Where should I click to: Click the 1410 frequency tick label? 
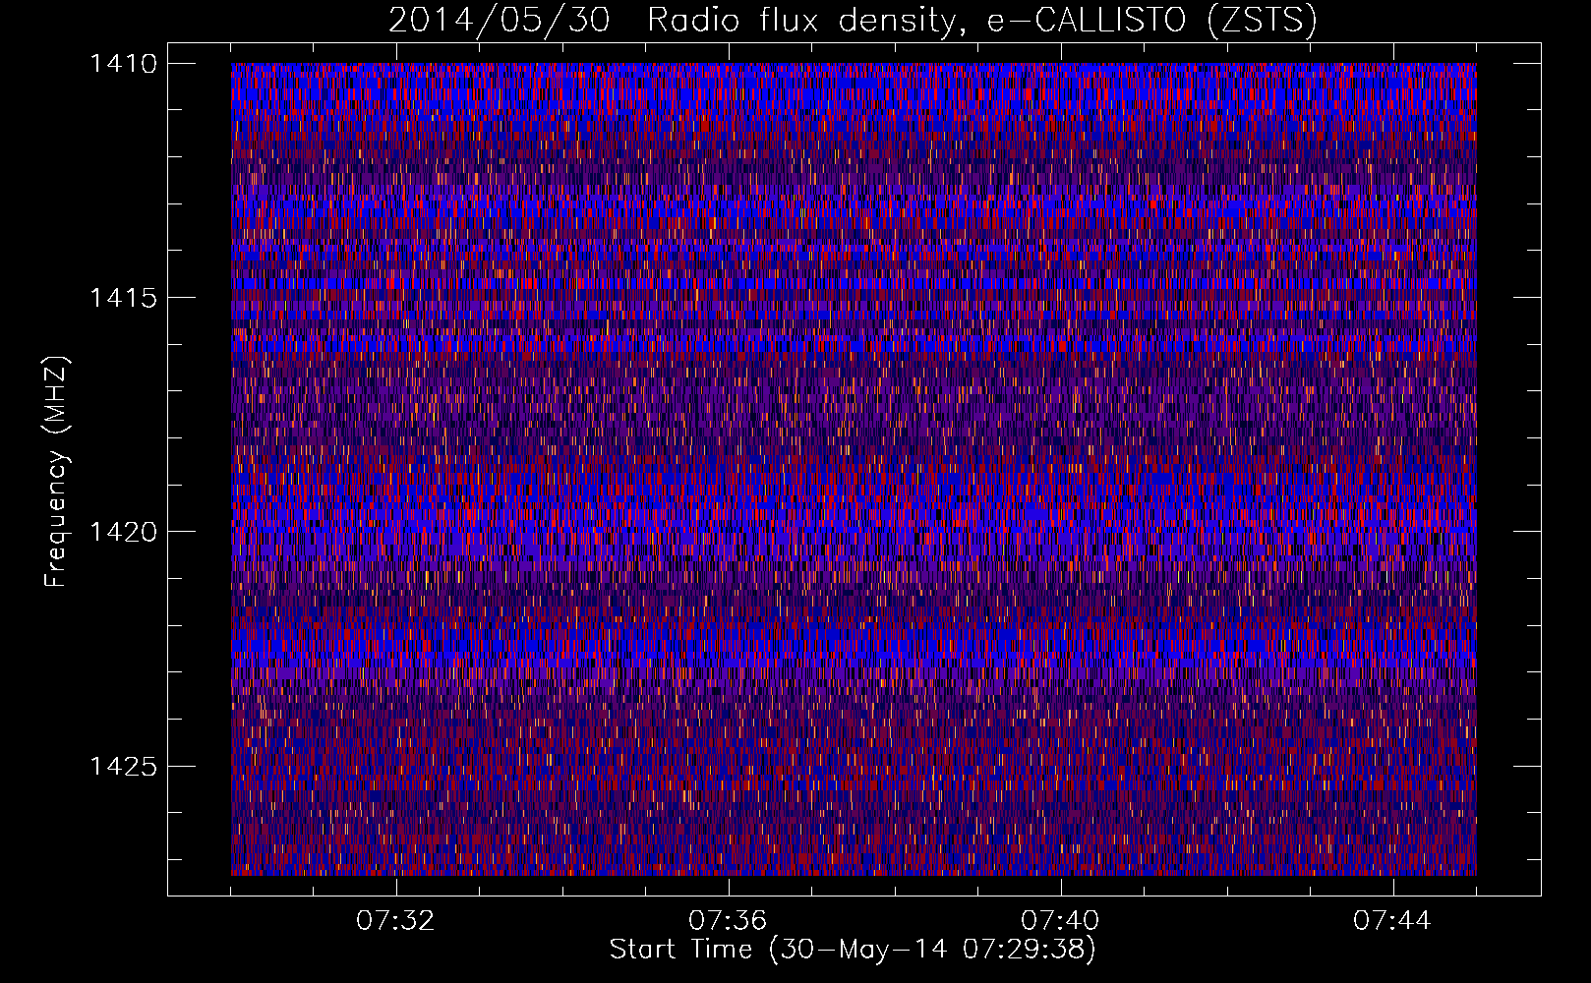[123, 64]
